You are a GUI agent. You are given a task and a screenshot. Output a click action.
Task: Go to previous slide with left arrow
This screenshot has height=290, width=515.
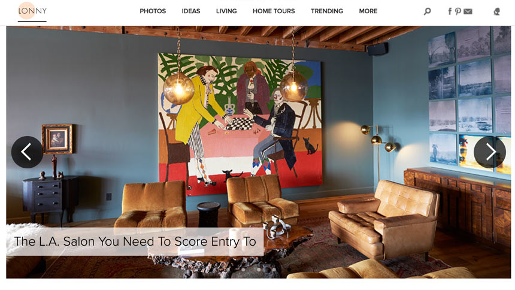[27, 152]
